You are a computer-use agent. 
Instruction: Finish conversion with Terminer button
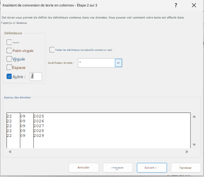(186, 168)
